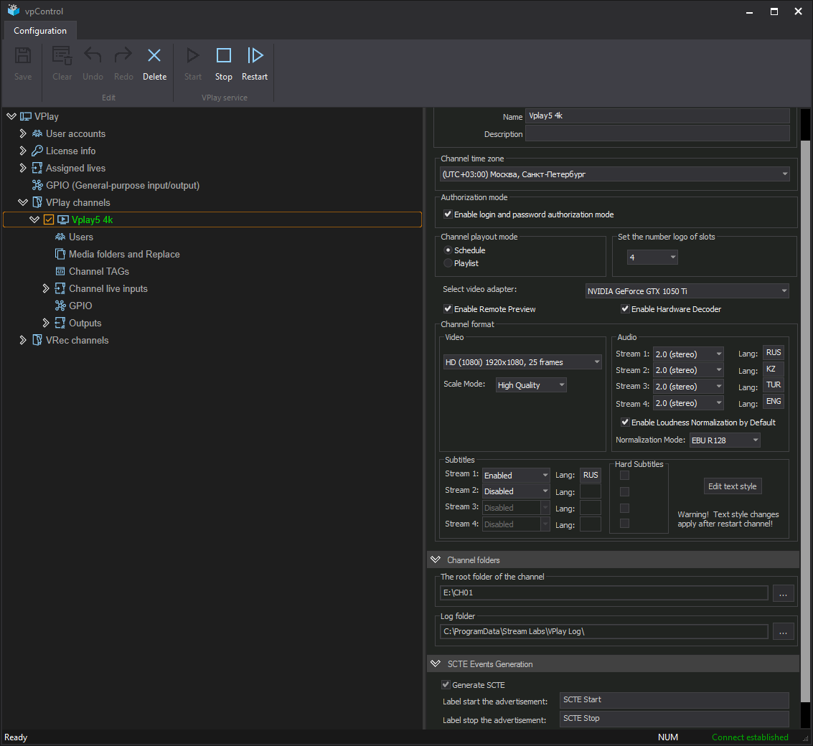Switch to the Configuration tab

point(40,31)
